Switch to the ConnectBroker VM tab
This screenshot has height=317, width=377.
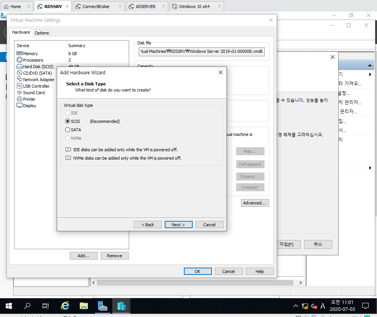click(96, 7)
